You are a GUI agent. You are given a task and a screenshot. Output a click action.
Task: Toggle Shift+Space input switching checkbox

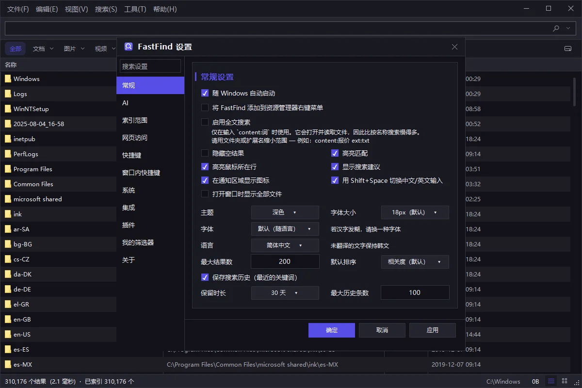point(335,180)
